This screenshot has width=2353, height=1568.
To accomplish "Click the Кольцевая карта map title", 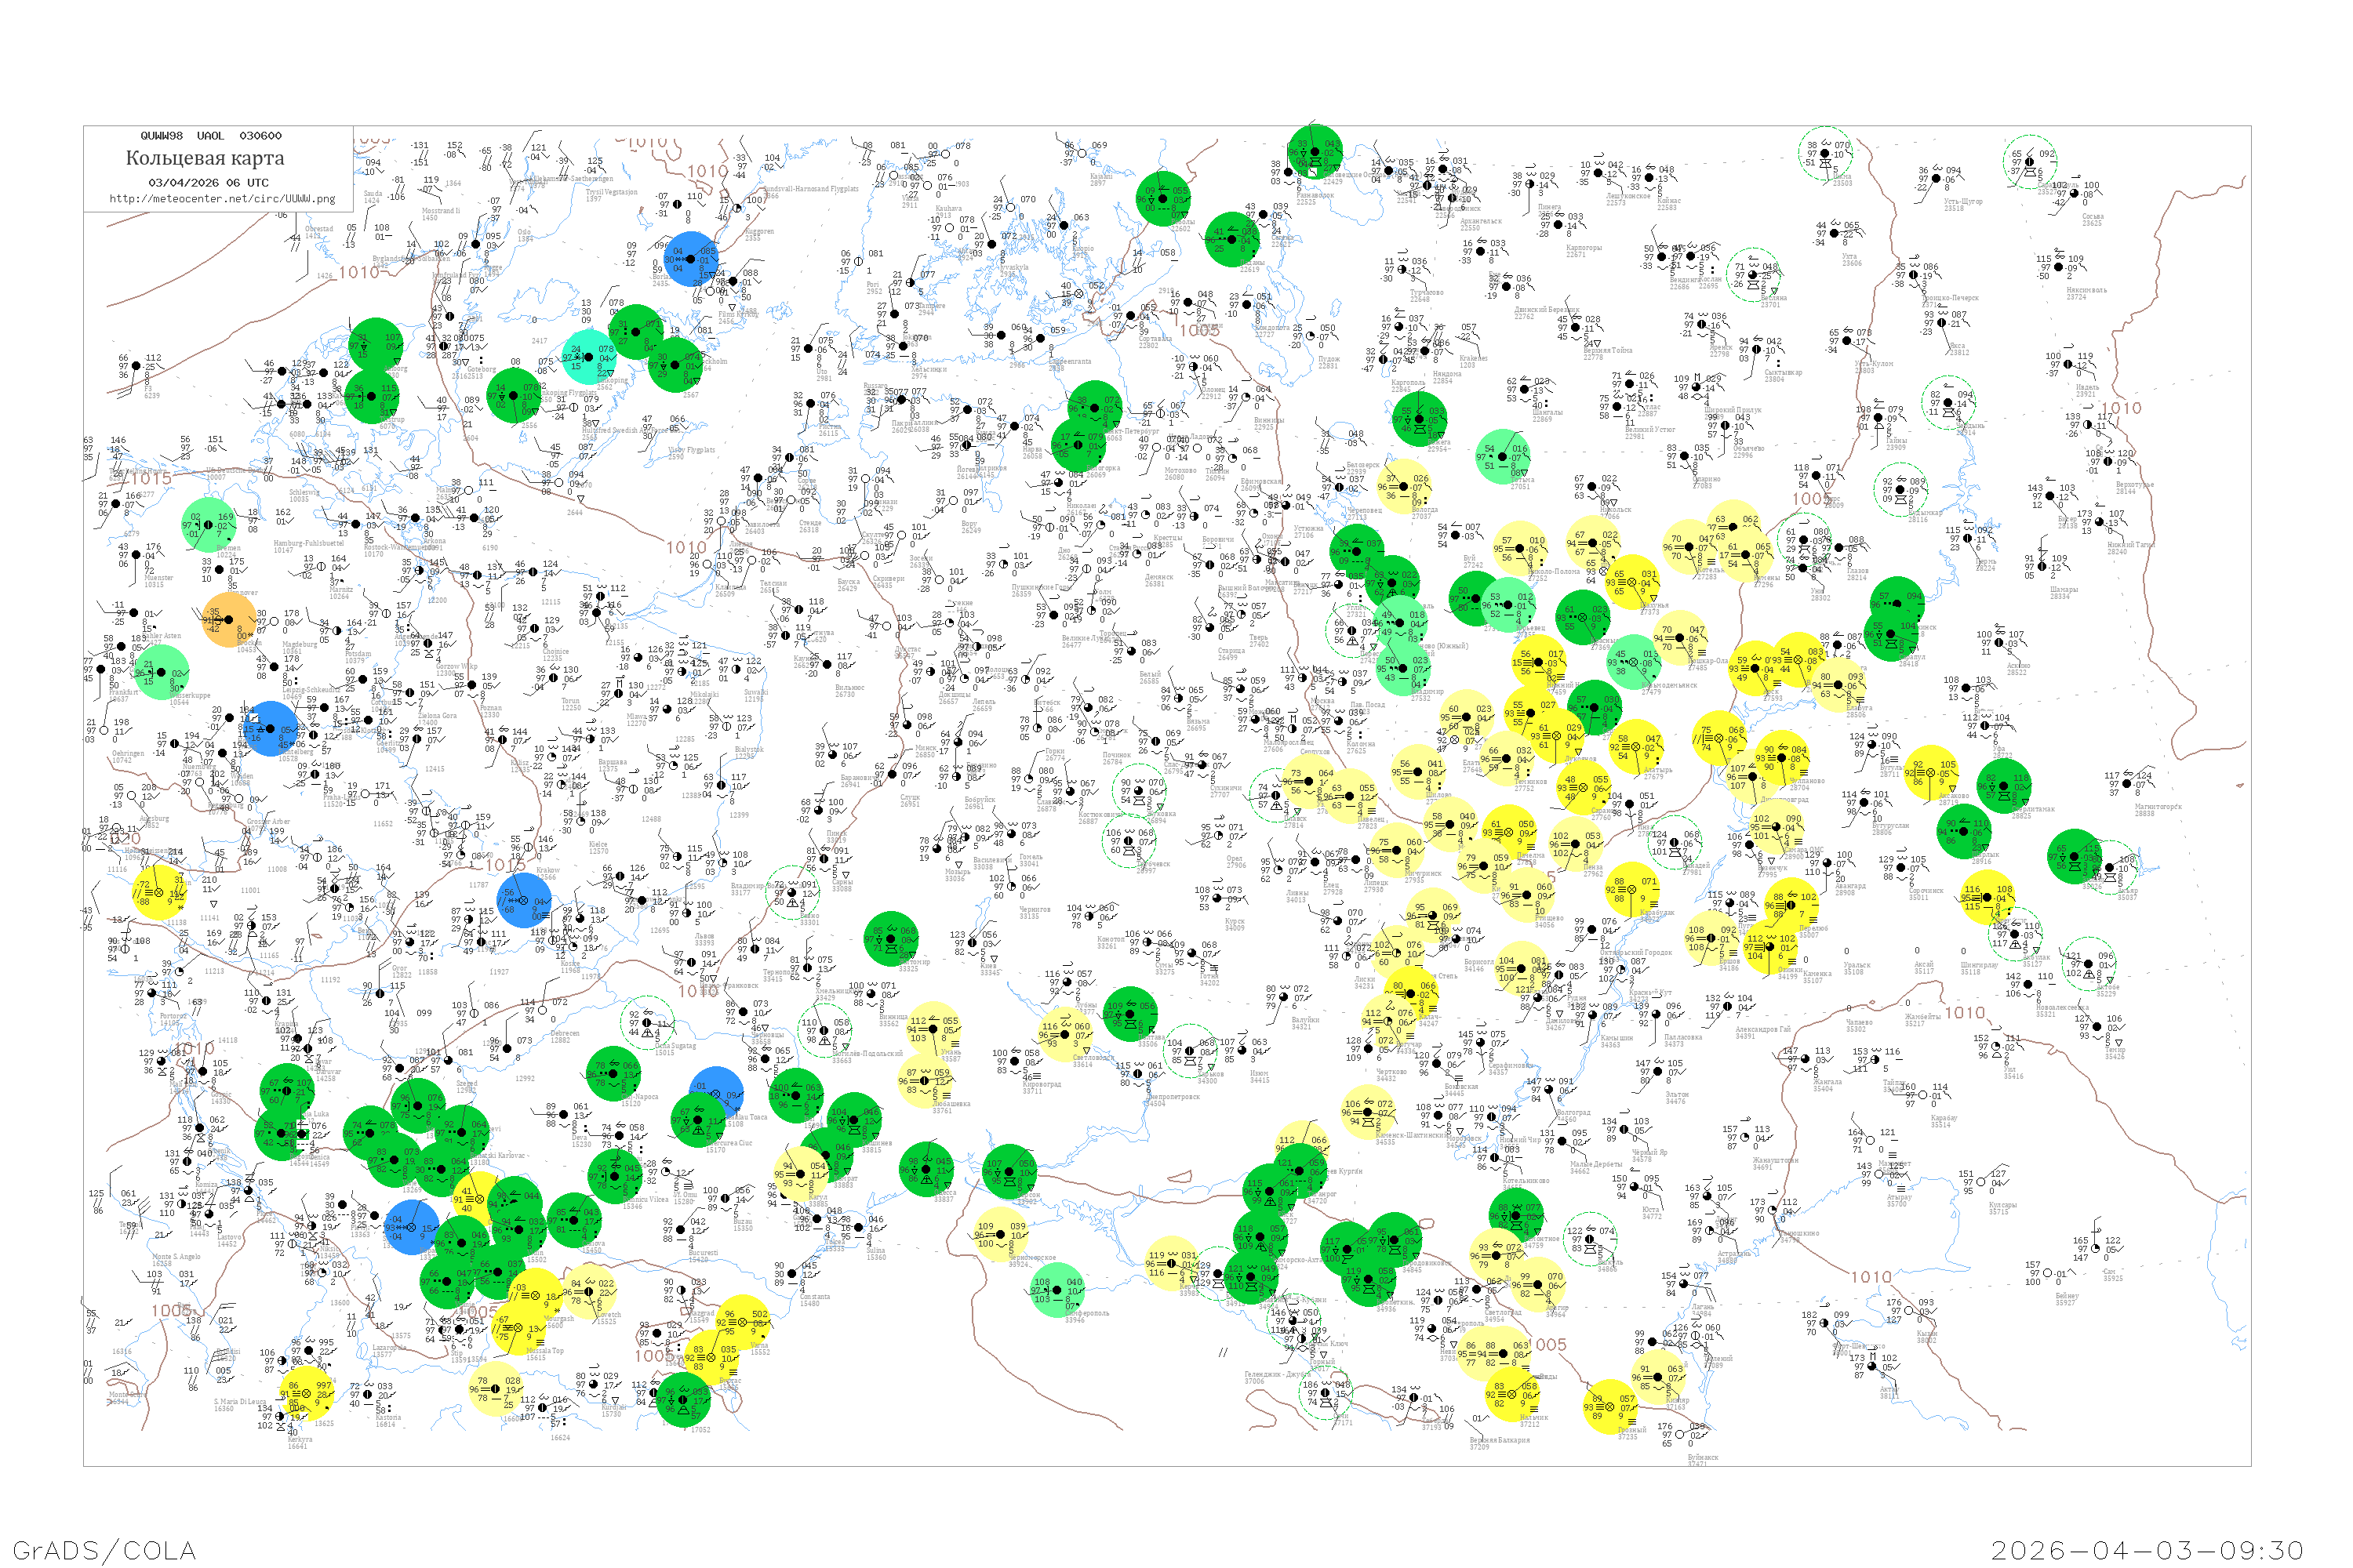I will 205,158.
